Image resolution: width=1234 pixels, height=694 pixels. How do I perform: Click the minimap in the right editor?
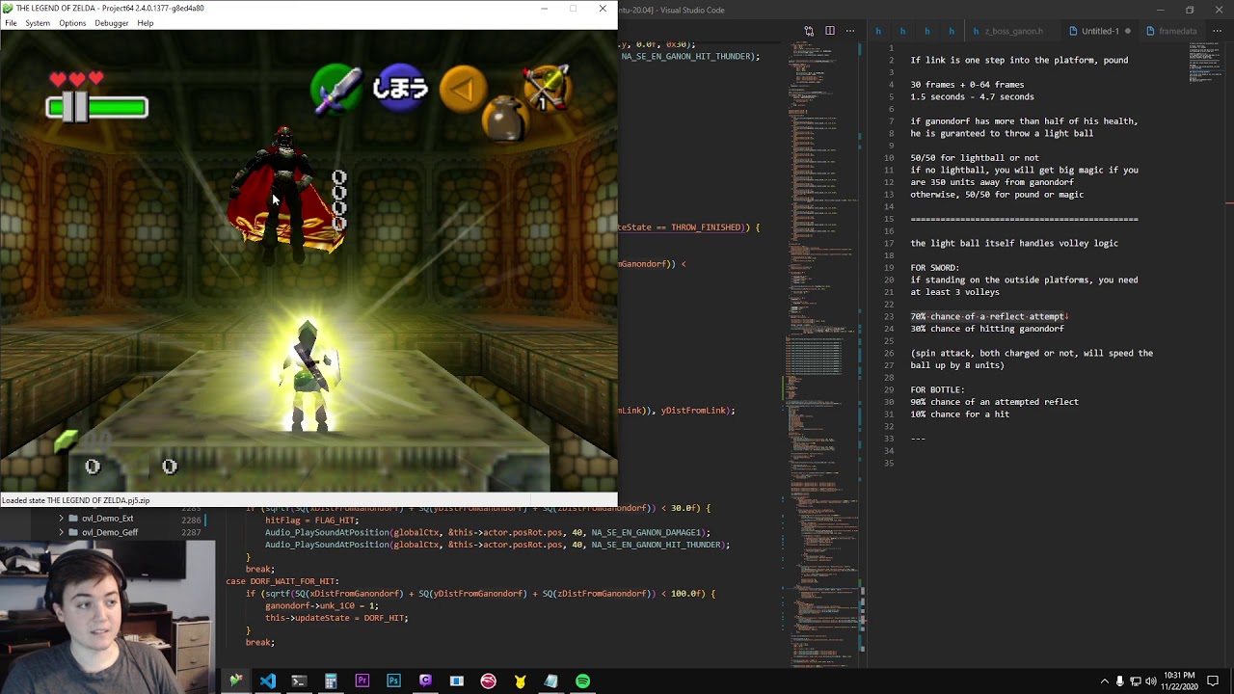1207,64
